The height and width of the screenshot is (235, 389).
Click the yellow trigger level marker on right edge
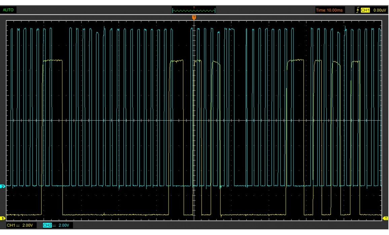pyautogui.click(x=386, y=219)
